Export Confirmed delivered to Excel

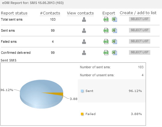114,53
